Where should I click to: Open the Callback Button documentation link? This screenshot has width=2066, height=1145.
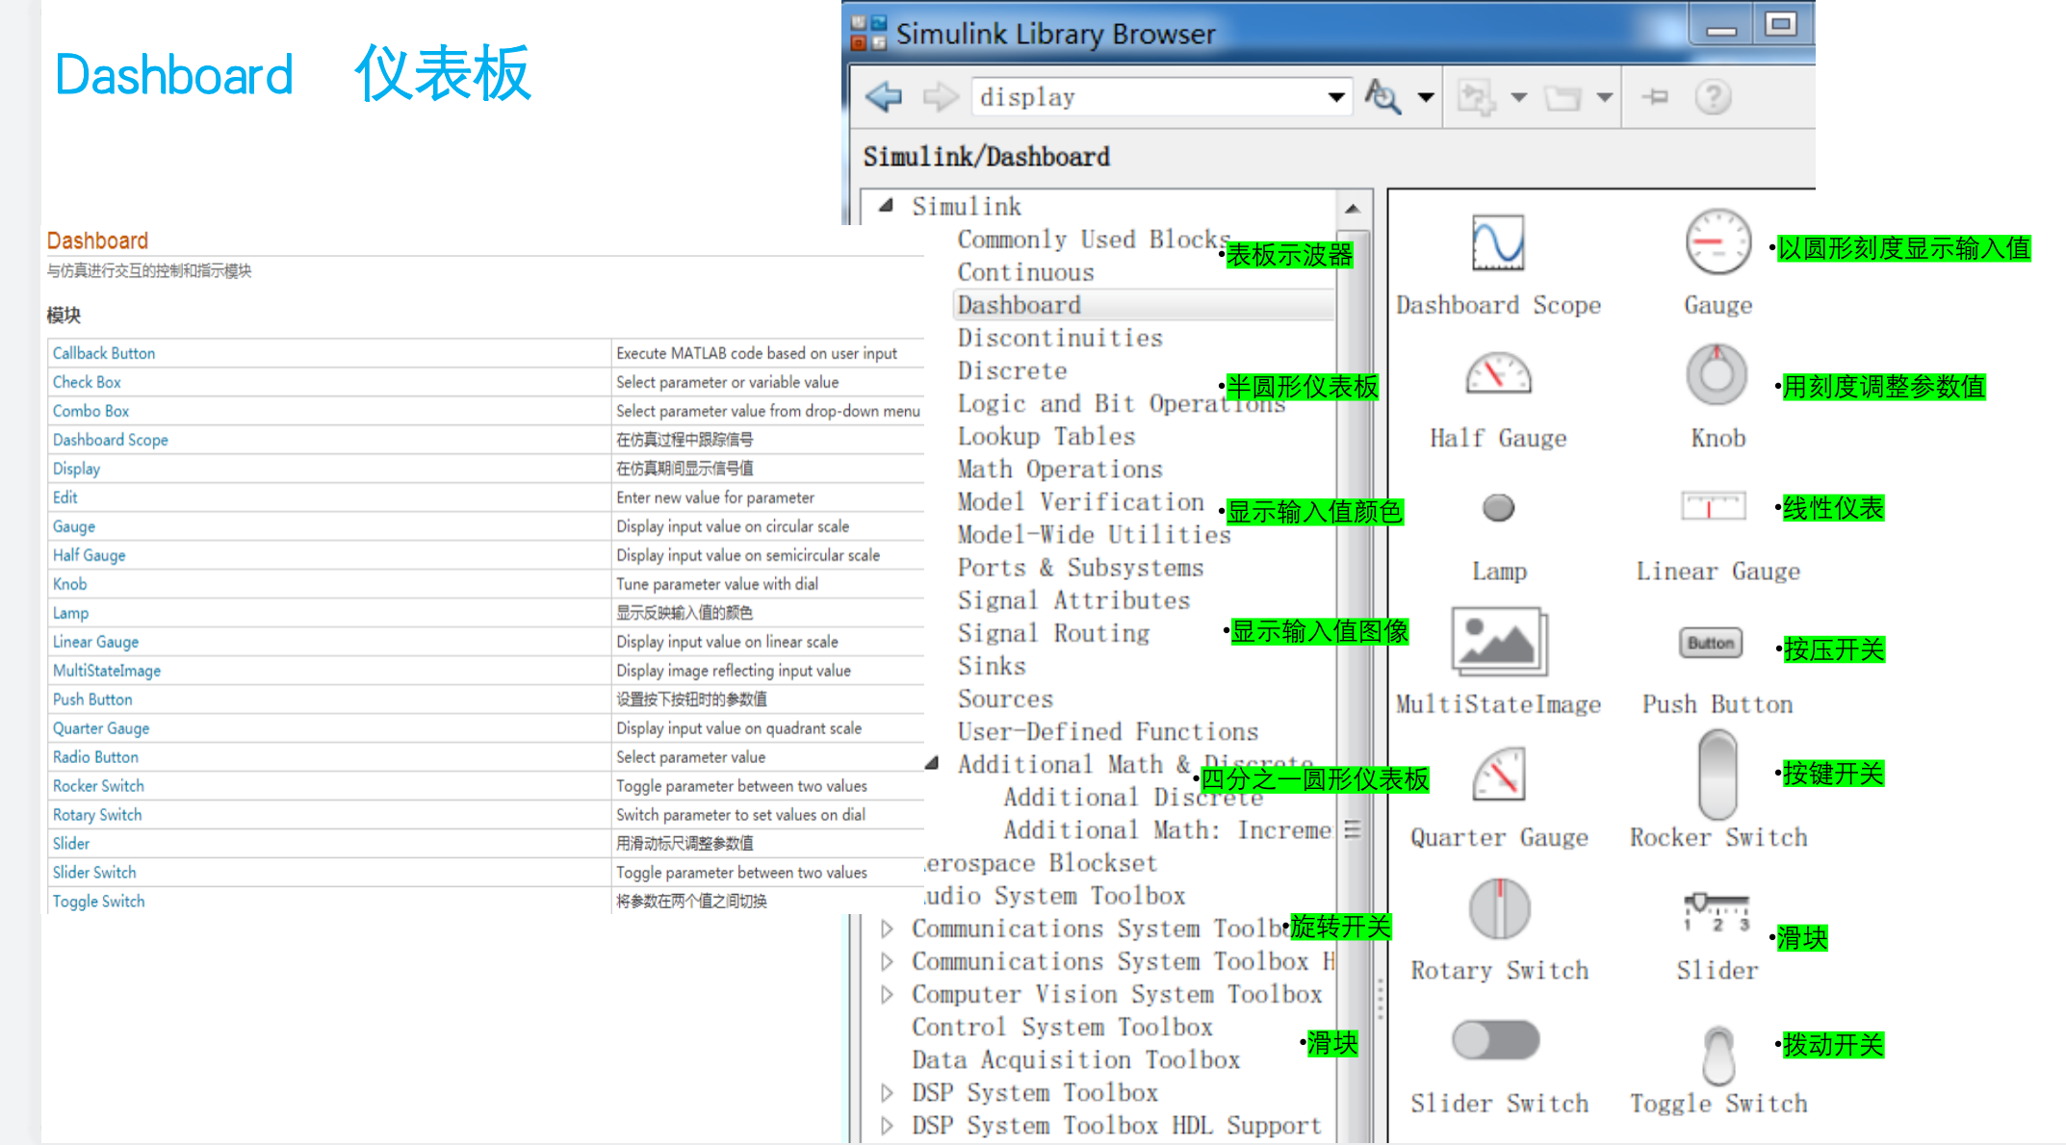tap(104, 353)
